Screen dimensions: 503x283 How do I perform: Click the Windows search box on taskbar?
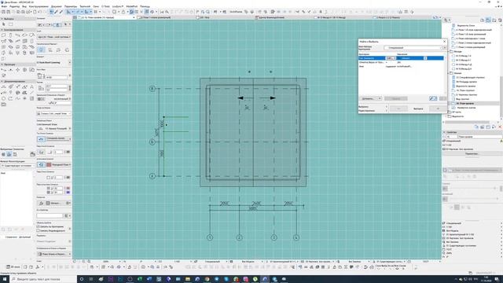pyautogui.click(x=42, y=279)
